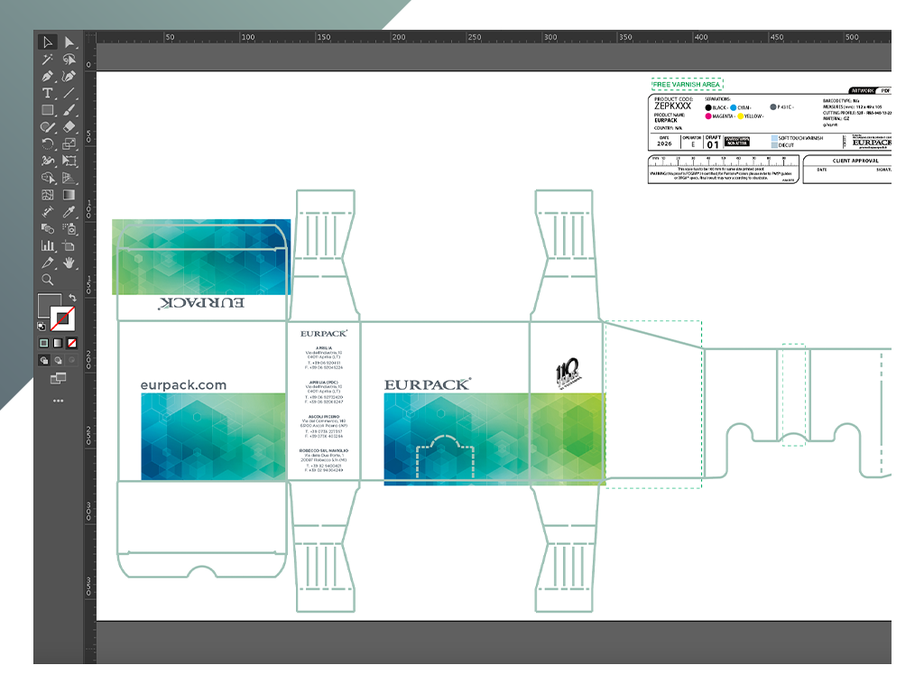Reset to default fill and stroke
Screen dimensions: 924x693
(42, 326)
